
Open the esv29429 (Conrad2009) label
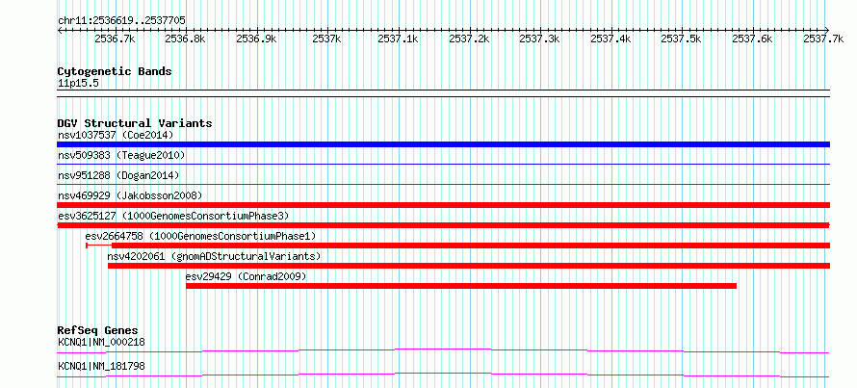click(x=246, y=276)
